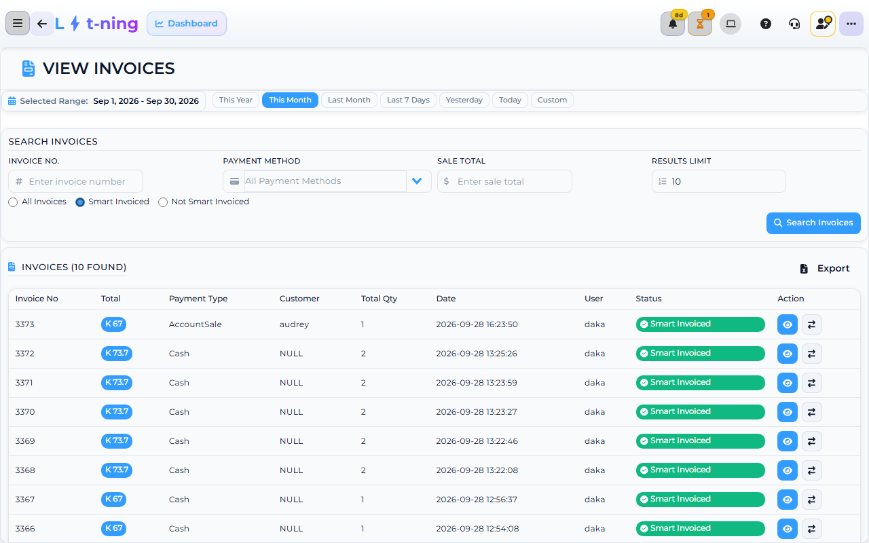This screenshot has width=869, height=543.
Task: Click swap arrows for invoice 3372
Action: click(x=812, y=354)
